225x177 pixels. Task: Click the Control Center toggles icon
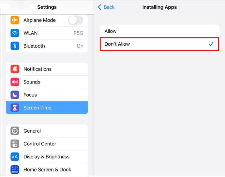(x=15, y=144)
